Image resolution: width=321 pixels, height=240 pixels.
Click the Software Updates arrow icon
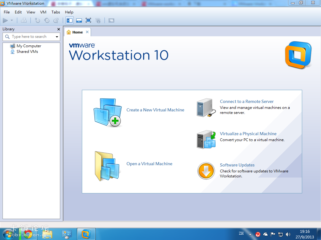(206, 171)
